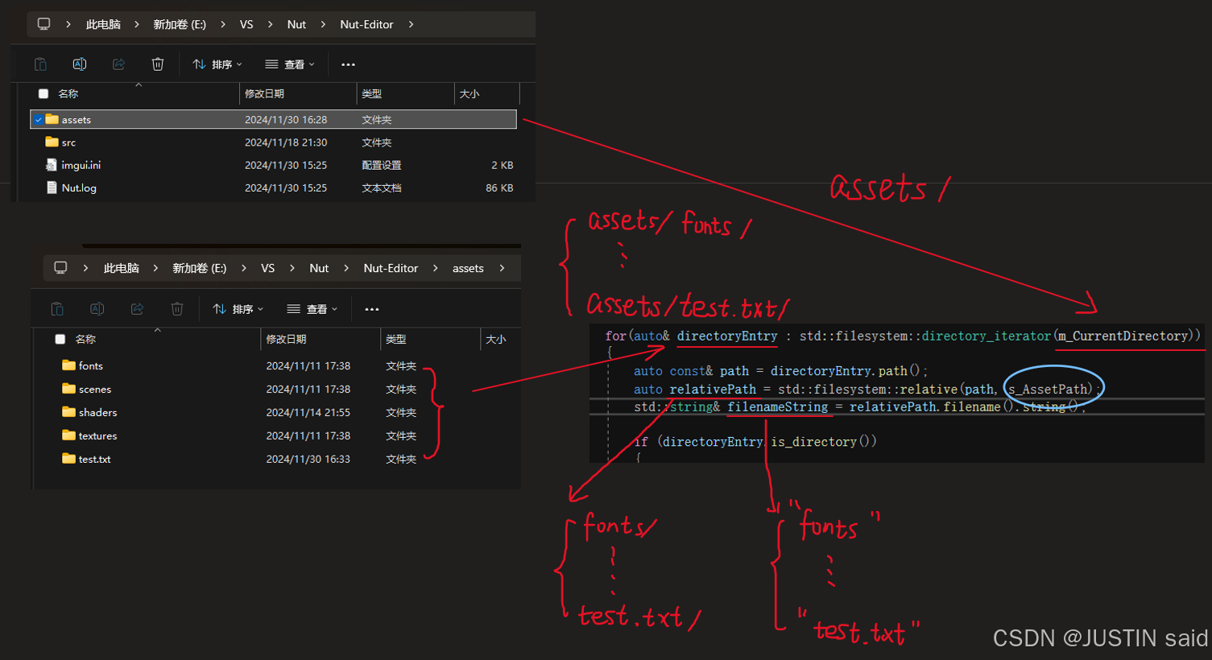Click the Share icon in the upper Explorer toolbar
This screenshot has height=660, width=1212.
(x=118, y=64)
